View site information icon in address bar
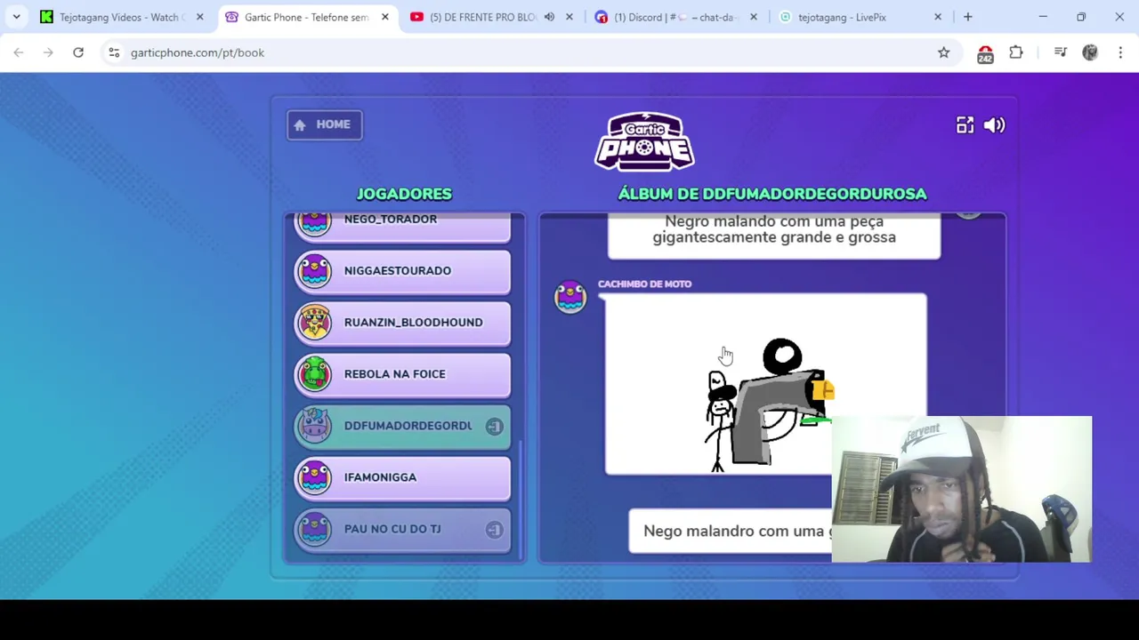This screenshot has height=640, width=1139. click(114, 52)
